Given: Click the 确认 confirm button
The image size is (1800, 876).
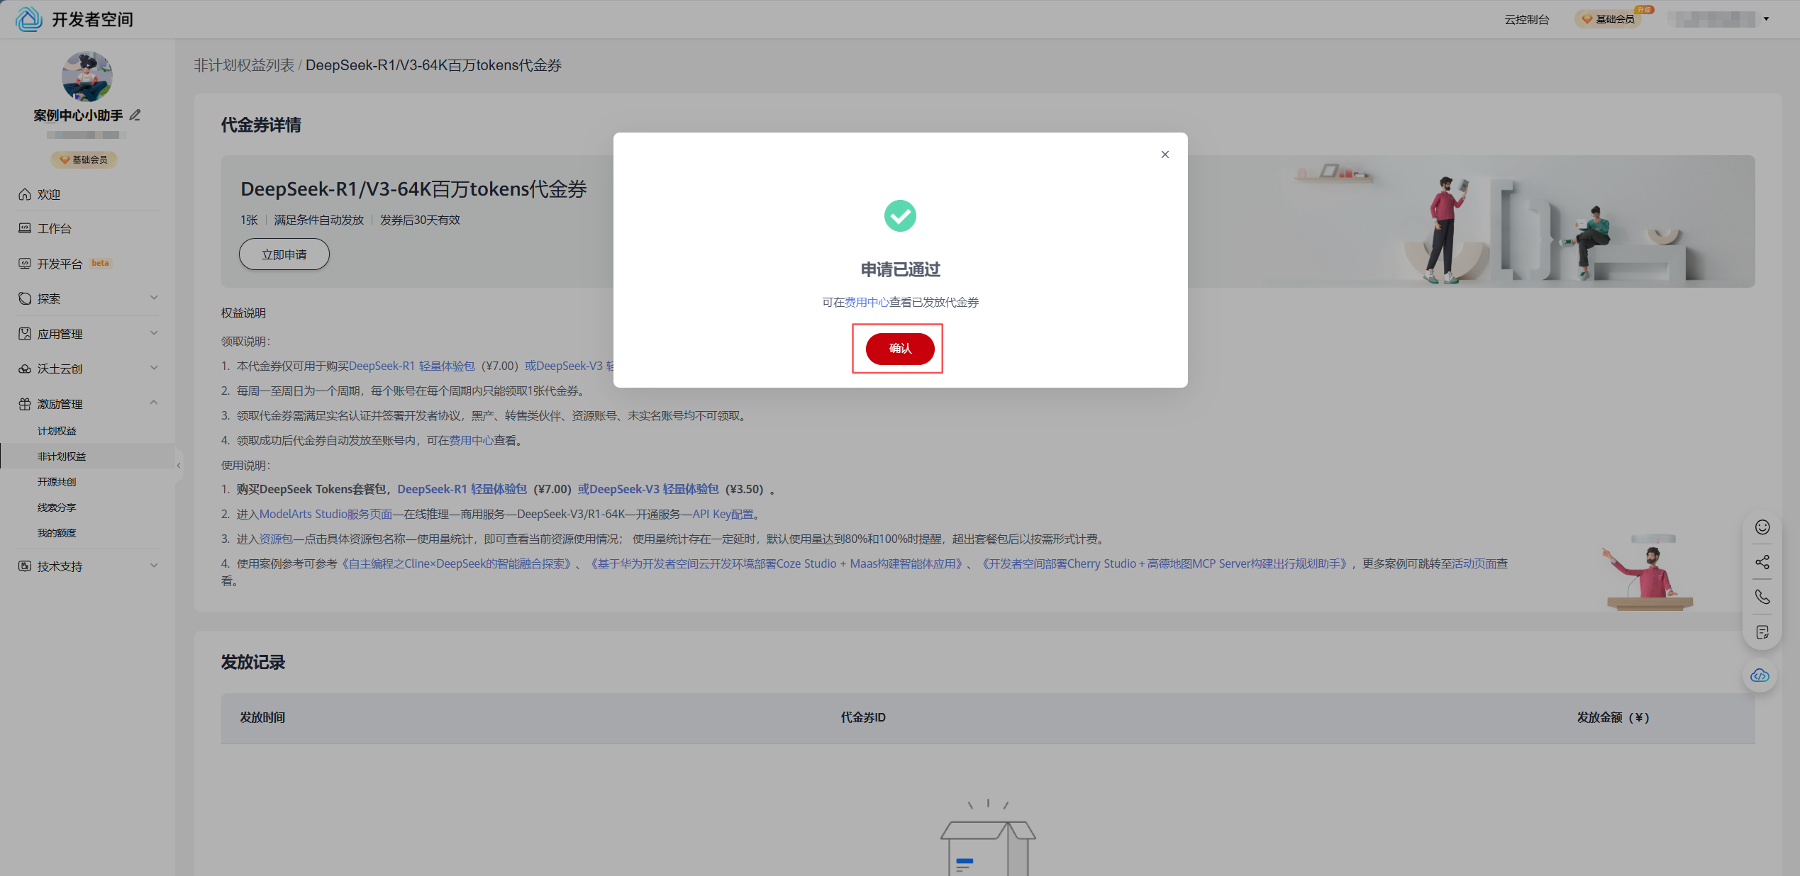Looking at the screenshot, I should pos(899,349).
